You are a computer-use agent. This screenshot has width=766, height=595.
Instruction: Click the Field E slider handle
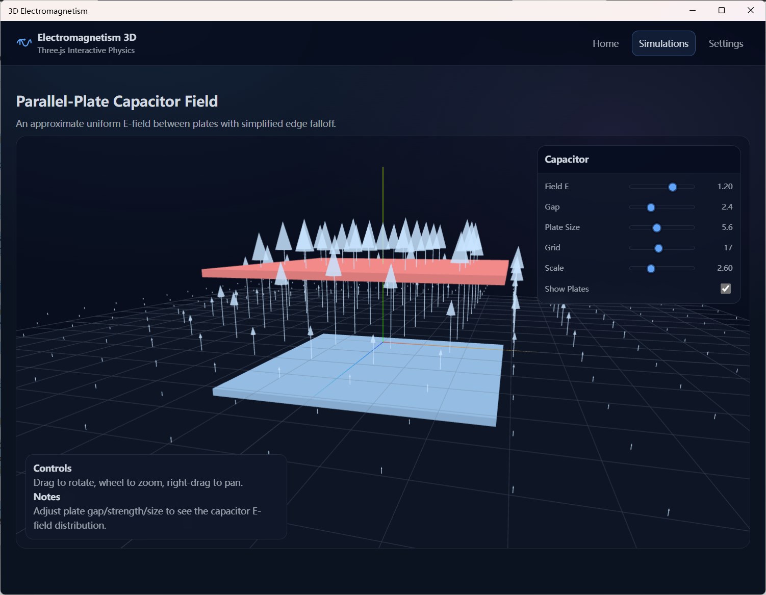point(673,187)
